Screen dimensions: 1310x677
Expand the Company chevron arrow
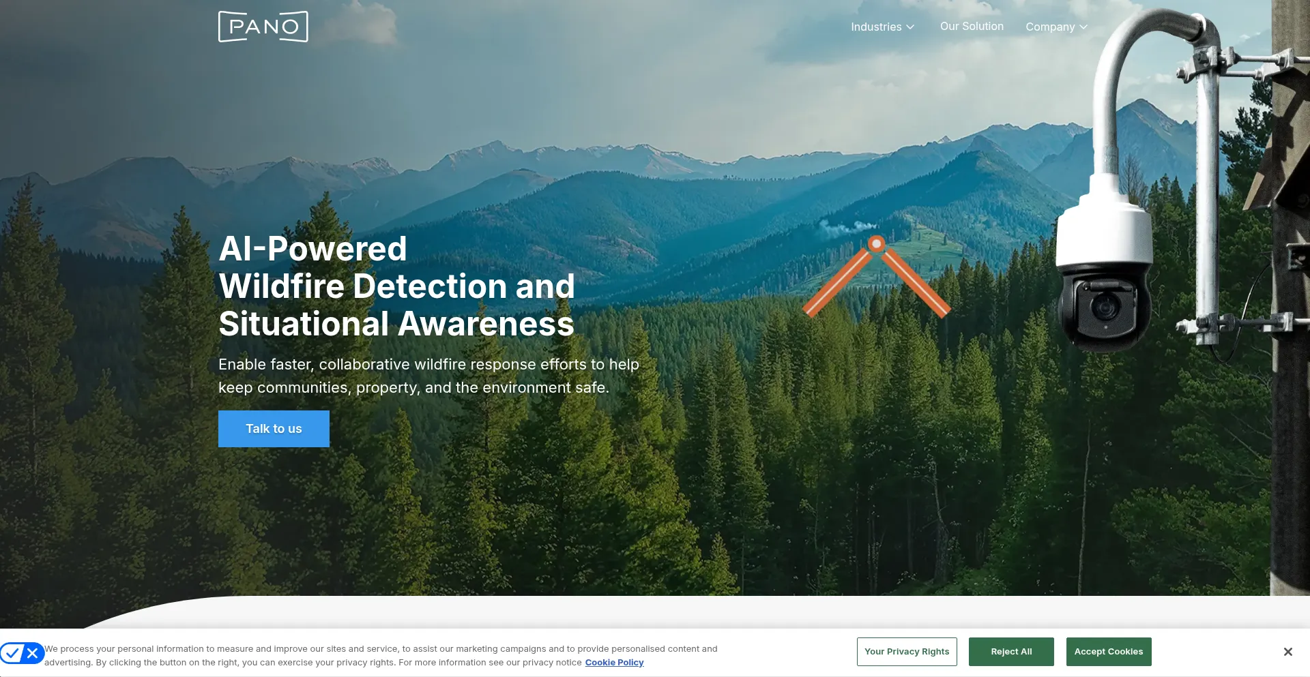[1083, 27]
